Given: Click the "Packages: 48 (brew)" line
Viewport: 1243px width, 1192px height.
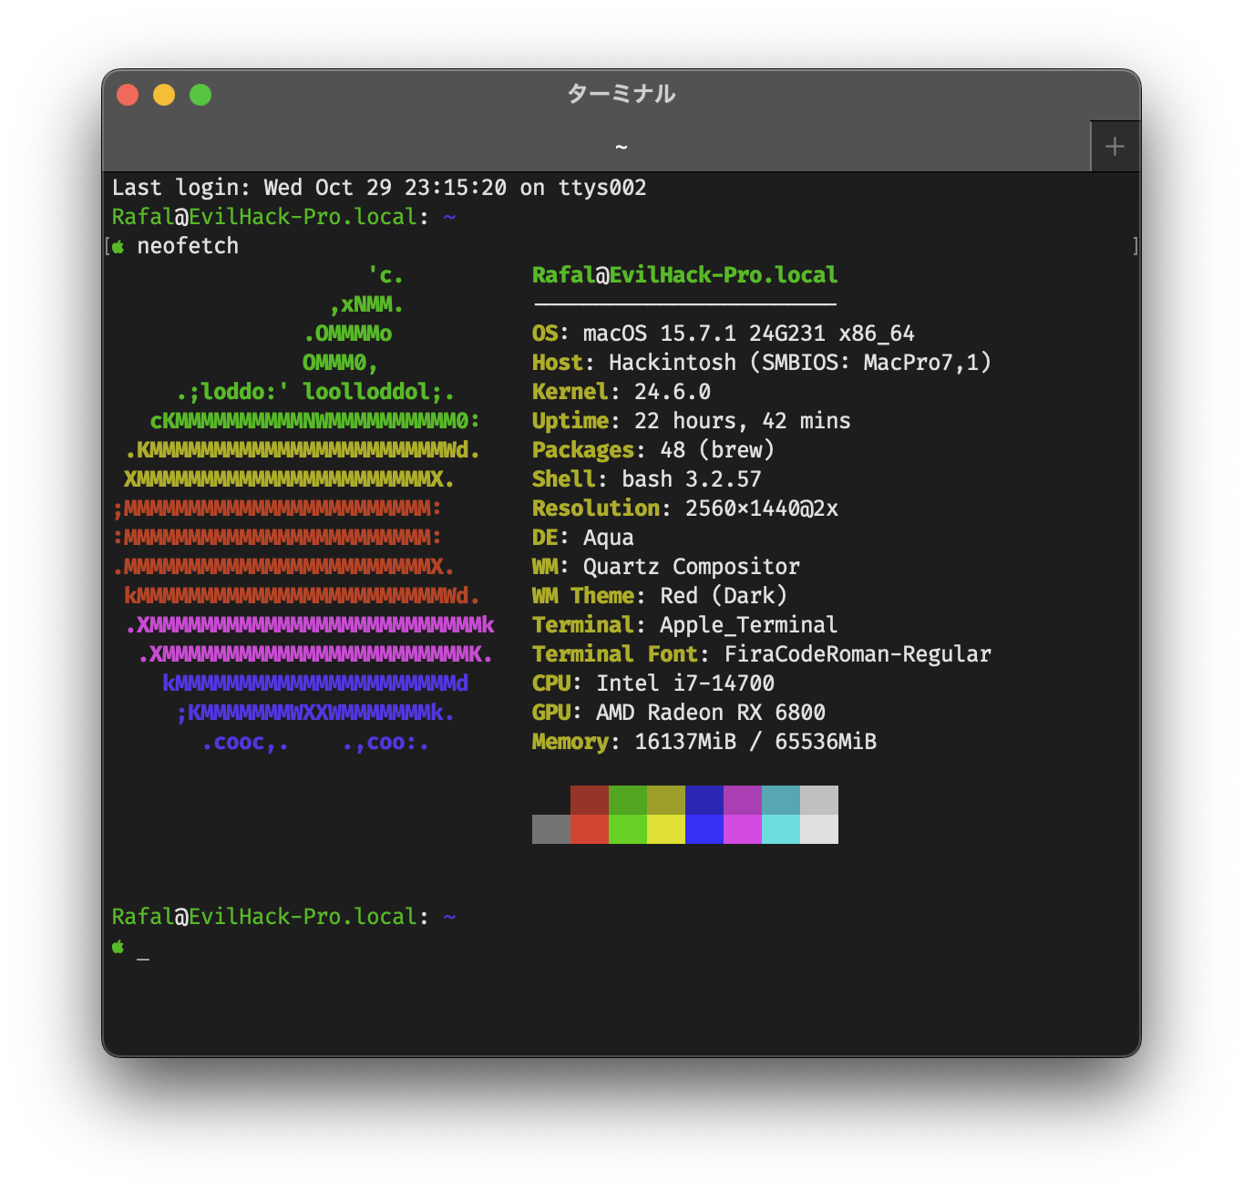Looking at the screenshot, I should tap(653, 450).
